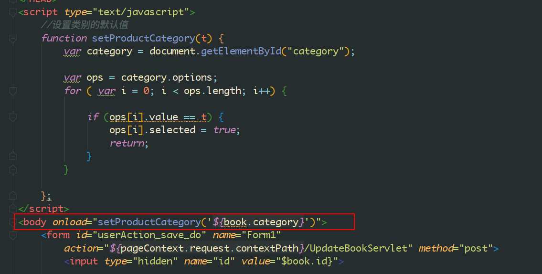The height and width of the screenshot is (274, 542).
Task: Collapse the form tag fold marker
Action: (x=13, y=235)
